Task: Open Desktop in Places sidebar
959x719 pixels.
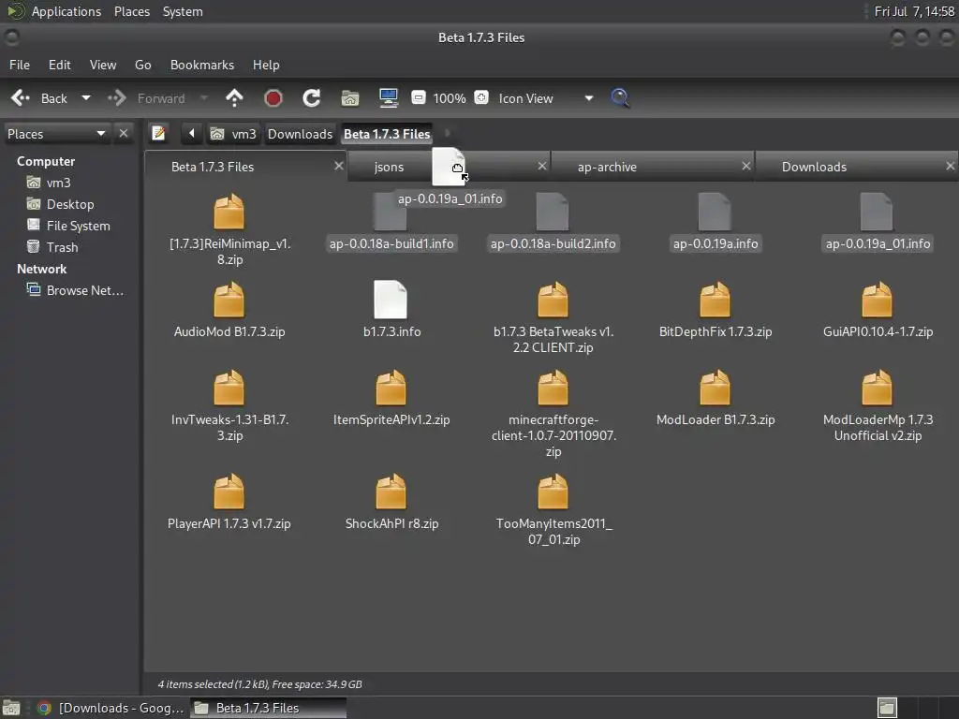Action: pos(70,204)
